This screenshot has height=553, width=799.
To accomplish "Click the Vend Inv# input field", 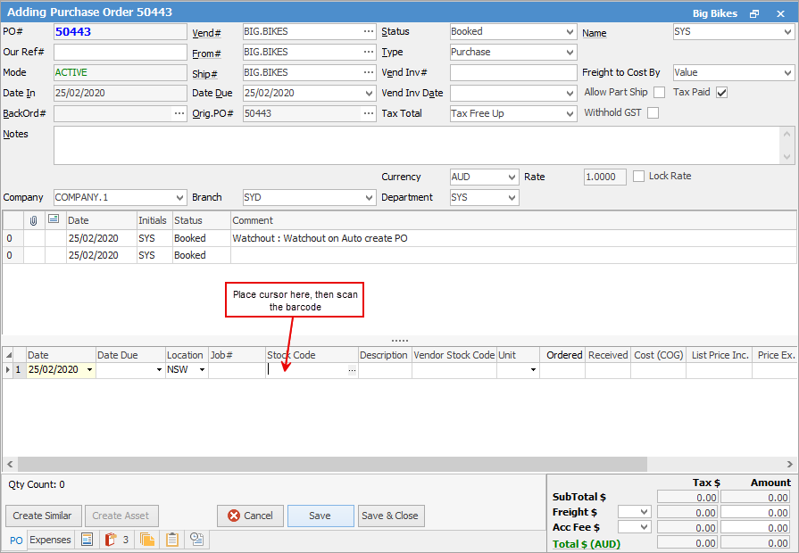I will [513, 73].
